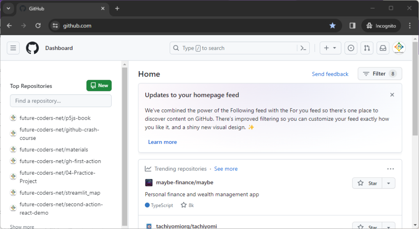Toggle the browser side panel icon

coord(352,26)
